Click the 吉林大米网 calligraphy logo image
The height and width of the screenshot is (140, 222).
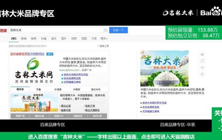[x=34, y=75]
